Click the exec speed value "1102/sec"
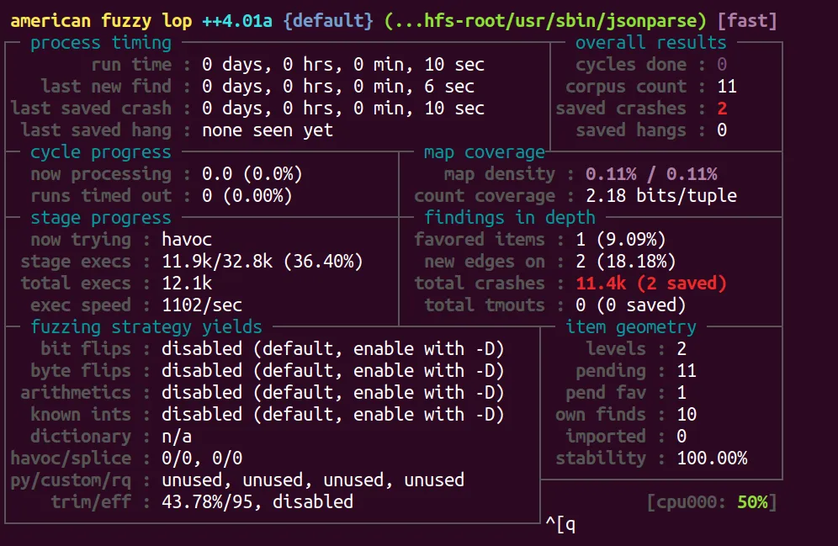This screenshot has width=838, height=546. (202, 305)
